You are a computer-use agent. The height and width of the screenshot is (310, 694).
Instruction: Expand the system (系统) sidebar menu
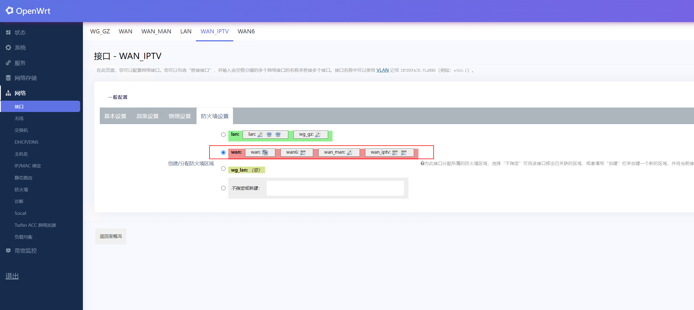[20, 47]
